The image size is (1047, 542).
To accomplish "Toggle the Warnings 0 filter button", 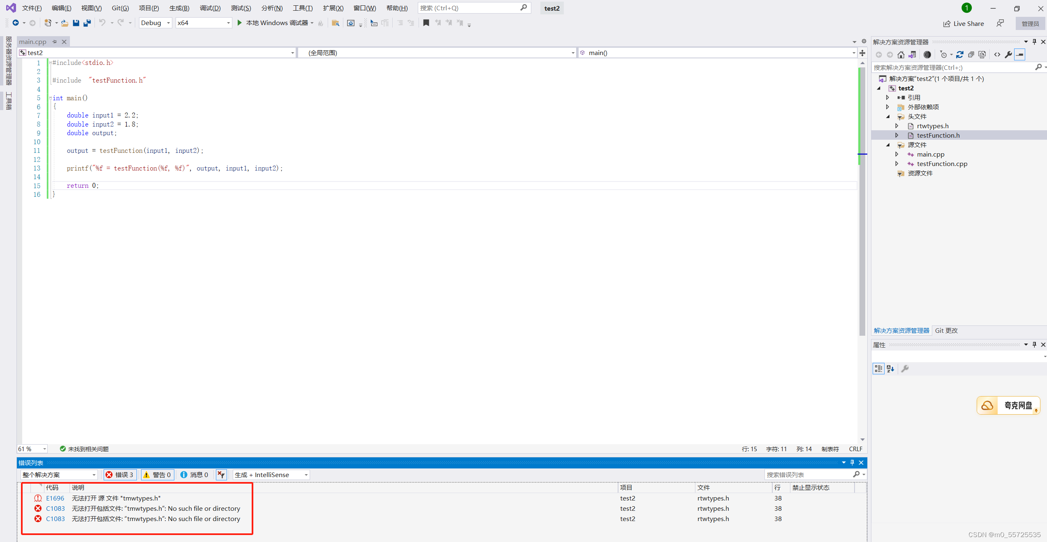I will pos(157,475).
